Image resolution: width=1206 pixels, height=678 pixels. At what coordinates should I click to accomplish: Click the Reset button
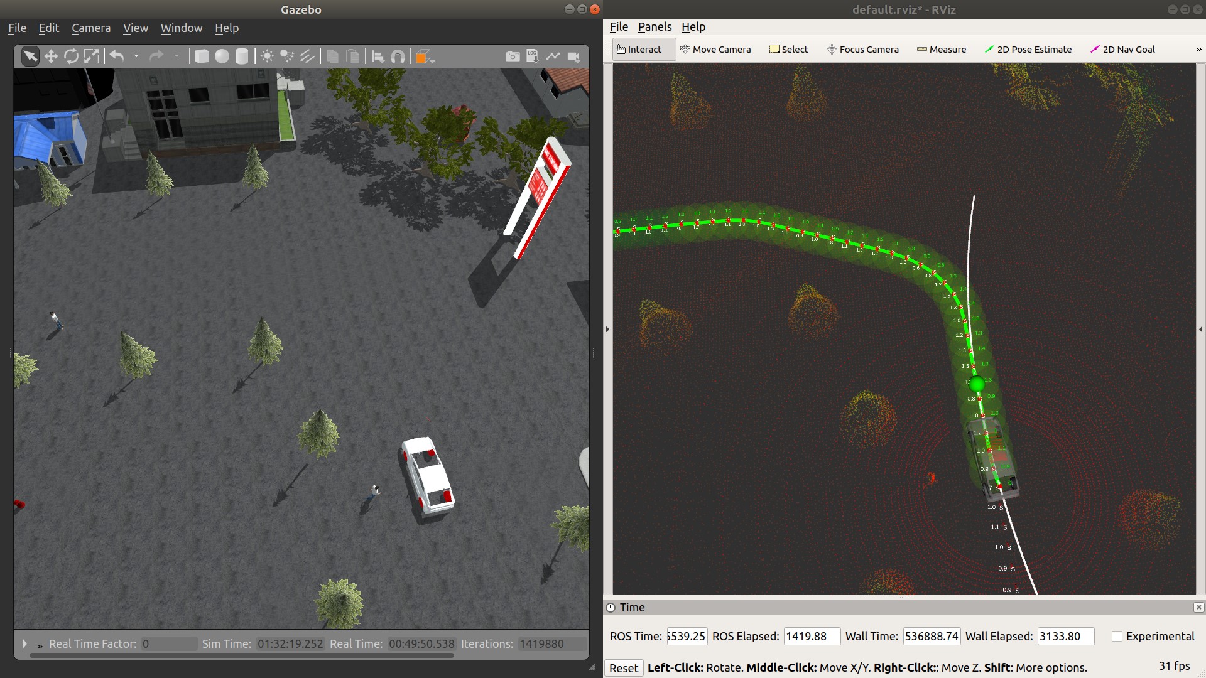pos(624,668)
